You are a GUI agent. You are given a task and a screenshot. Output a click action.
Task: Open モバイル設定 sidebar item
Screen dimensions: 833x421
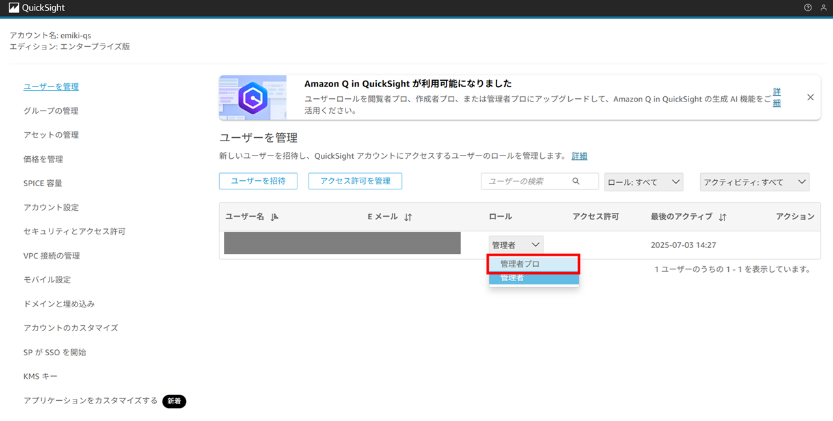[x=47, y=280]
